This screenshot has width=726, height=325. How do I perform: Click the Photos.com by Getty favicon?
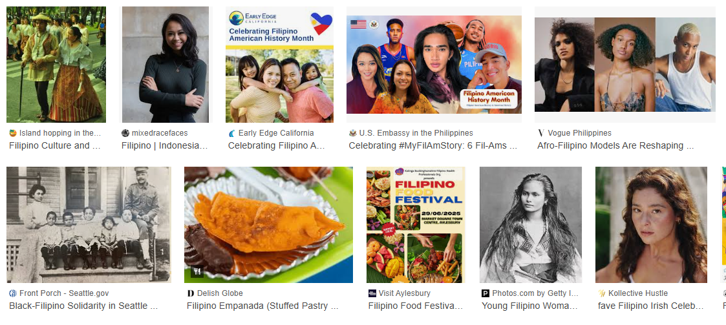[x=486, y=293]
